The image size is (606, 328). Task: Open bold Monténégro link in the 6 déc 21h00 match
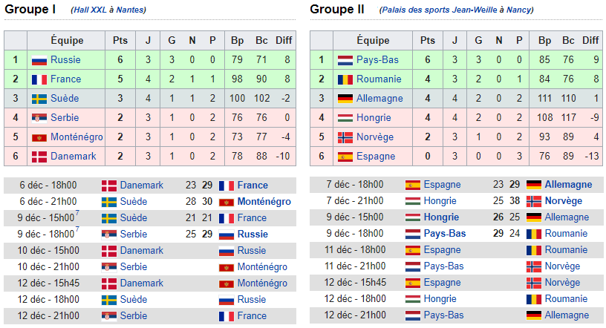click(x=264, y=202)
